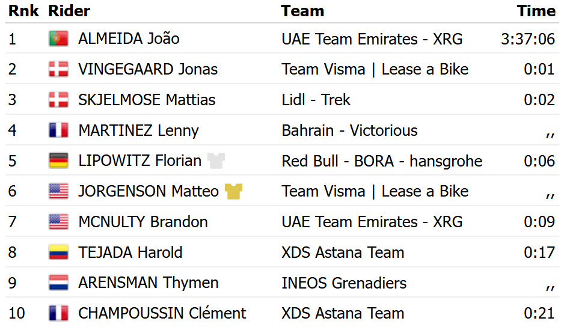Click the German flag beside LIPOWITZ Florian

click(x=58, y=160)
